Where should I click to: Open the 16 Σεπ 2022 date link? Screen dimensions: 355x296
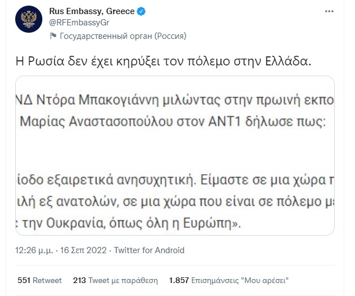pos(84,250)
